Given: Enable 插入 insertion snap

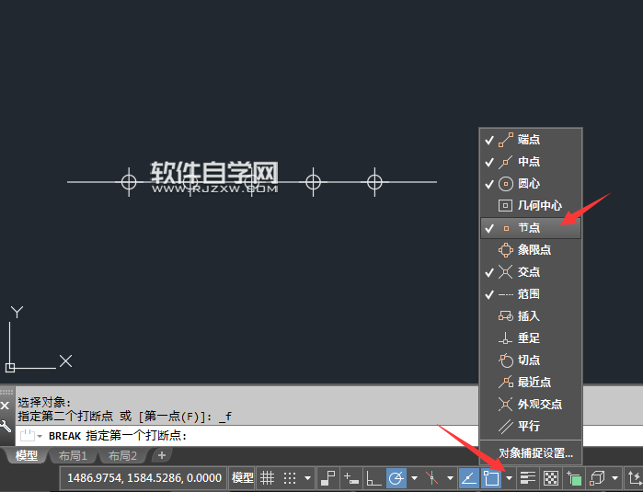Looking at the screenshot, I should [x=531, y=316].
